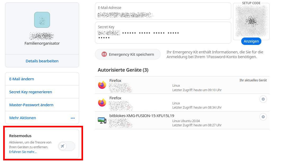Click the blurred Setup Code image
The width and height of the screenshot is (287, 162).
point(251,21)
